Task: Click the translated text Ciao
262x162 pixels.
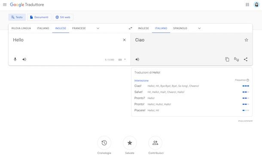Action: (x=140, y=40)
